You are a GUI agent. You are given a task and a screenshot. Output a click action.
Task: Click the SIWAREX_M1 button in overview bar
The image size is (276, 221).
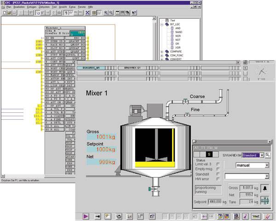[x=92, y=68]
